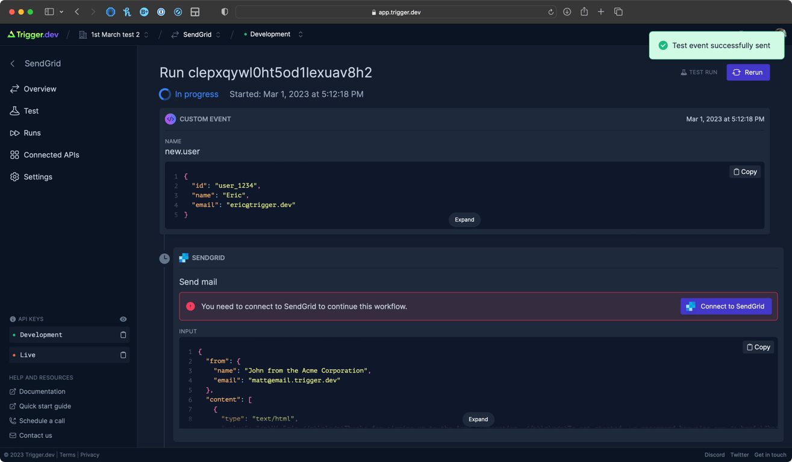This screenshot has width=792, height=462.
Task: Click the green checkmark in the toast
Action: [663, 46]
